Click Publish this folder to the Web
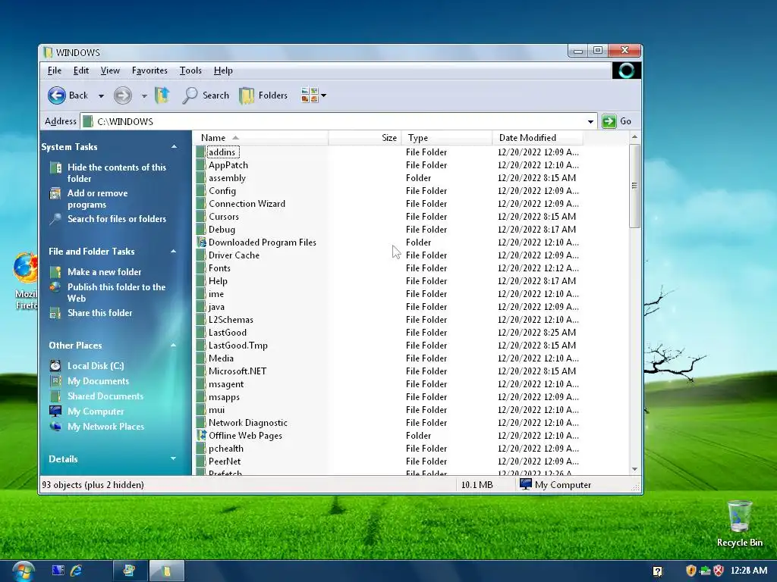 [x=116, y=293]
